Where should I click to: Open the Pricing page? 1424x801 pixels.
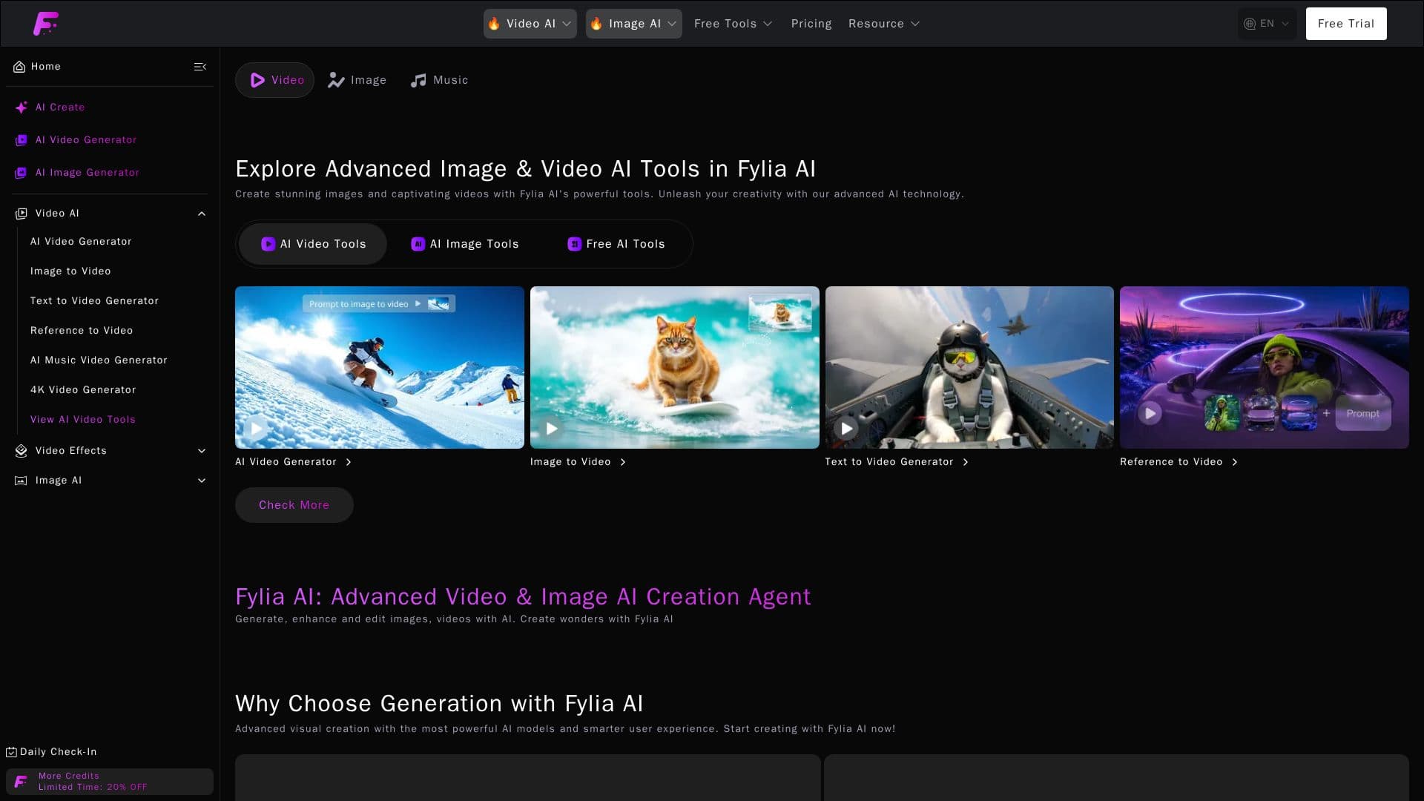(x=811, y=24)
